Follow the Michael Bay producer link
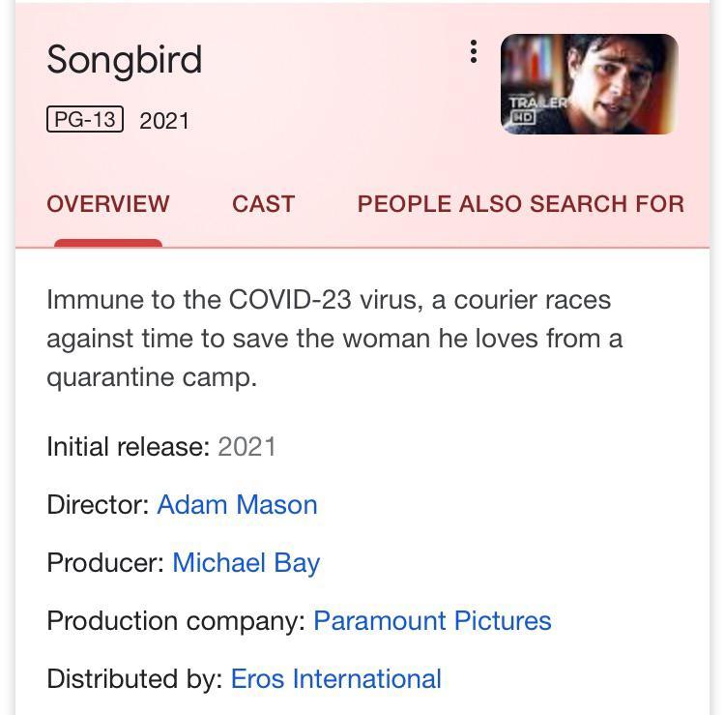Screen dimensions: 725x715 click(246, 562)
